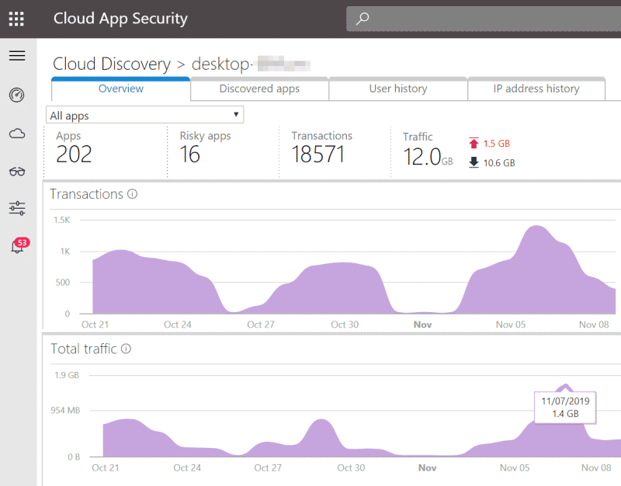Switch to the Discovered apps tab
Image resolution: width=621 pixels, height=486 pixels.
pos(259,89)
